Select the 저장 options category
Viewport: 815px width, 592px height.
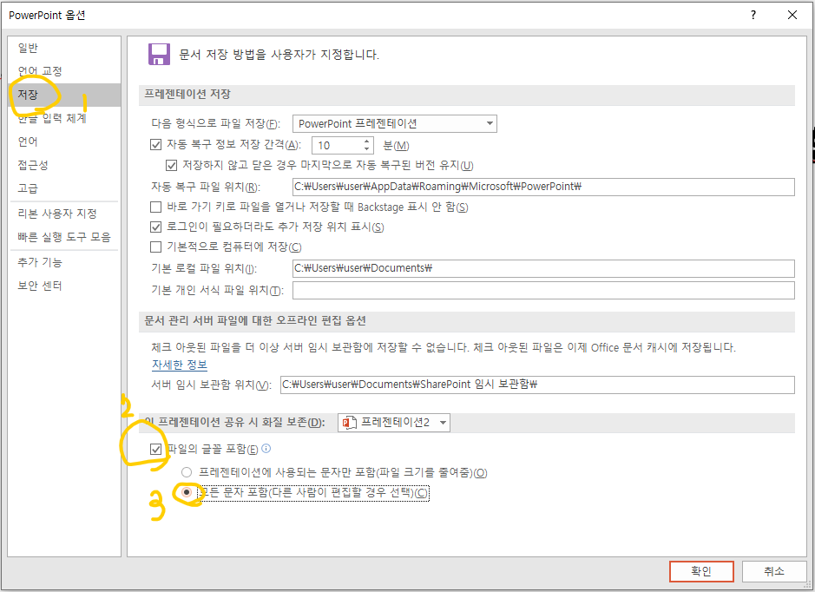(x=64, y=95)
